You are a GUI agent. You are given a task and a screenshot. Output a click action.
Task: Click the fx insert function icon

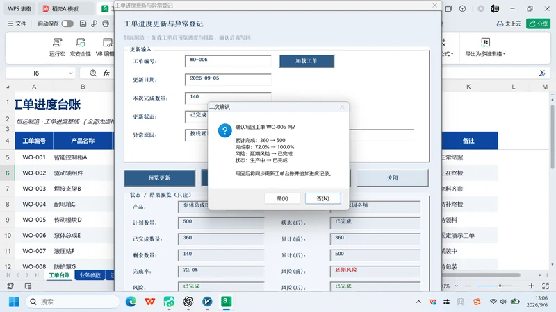[106, 73]
